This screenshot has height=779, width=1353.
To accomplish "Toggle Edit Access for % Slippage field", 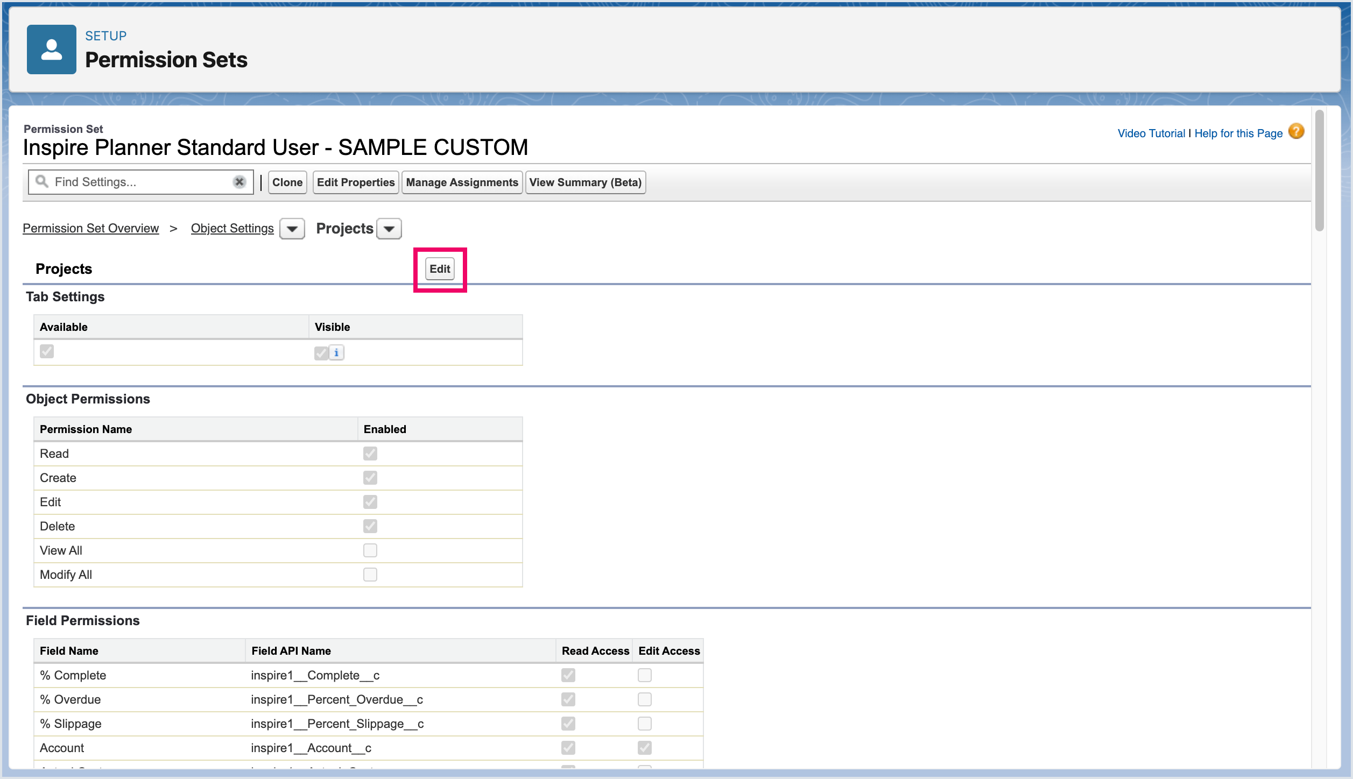I will pos(645,724).
